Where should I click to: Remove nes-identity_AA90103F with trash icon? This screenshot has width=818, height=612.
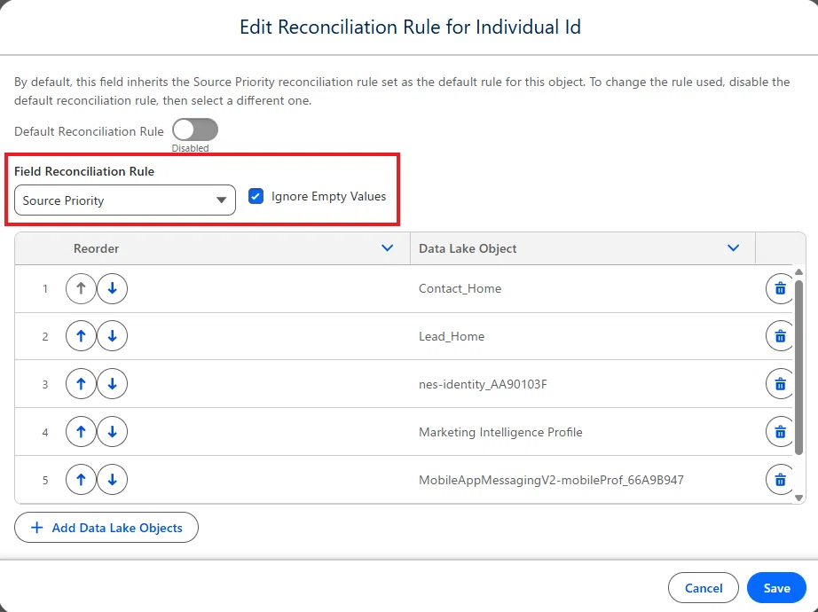pos(780,384)
